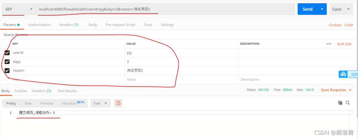Click the empty Key placeholder field
This screenshot has width=358, height=138.
point(68,80)
